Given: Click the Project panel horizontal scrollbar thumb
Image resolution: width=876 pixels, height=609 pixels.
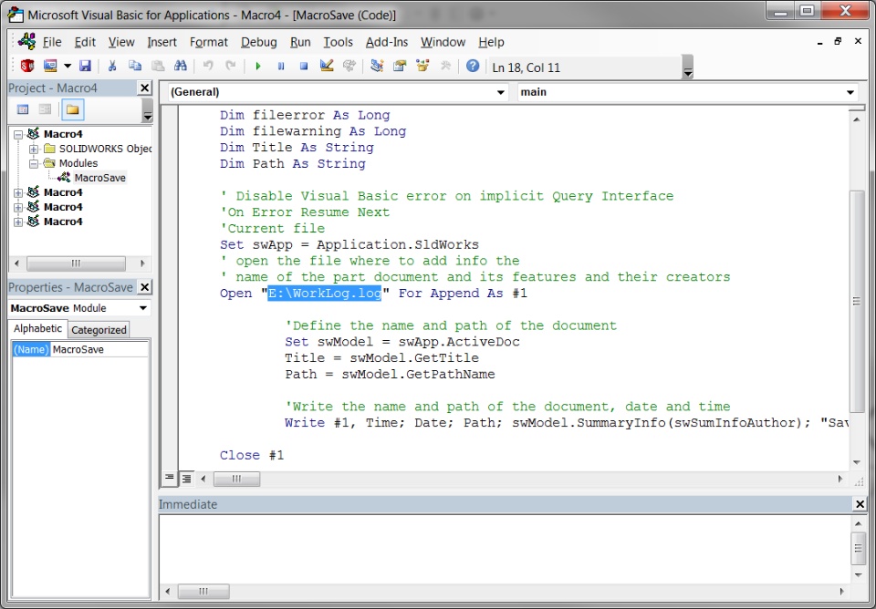Looking at the screenshot, I should pos(76,263).
